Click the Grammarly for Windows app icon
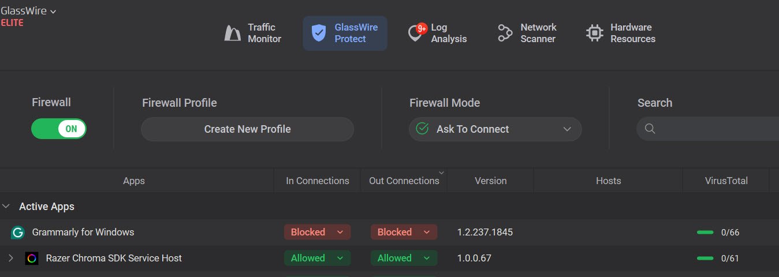This screenshot has width=779, height=277. coord(18,233)
